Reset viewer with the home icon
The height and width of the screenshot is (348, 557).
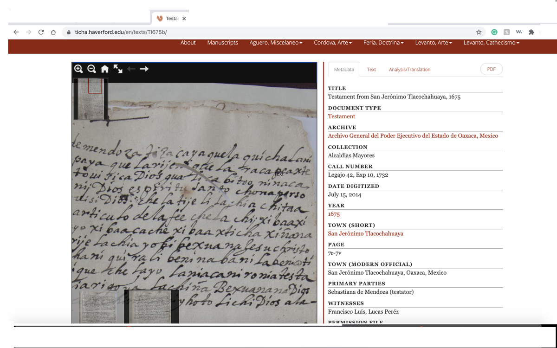[x=104, y=69]
